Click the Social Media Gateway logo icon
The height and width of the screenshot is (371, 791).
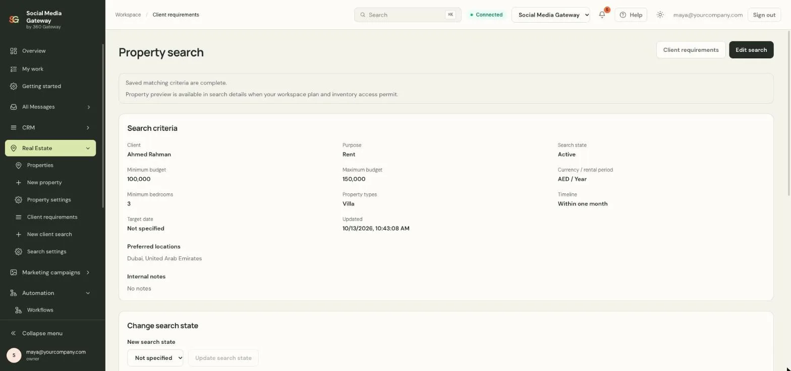coord(14,20)
